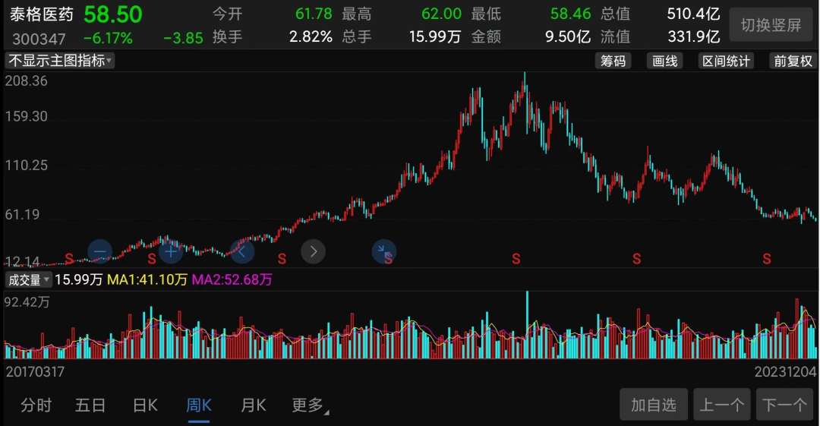
Task: Add stock with 加自选 button
Action: 653,405
